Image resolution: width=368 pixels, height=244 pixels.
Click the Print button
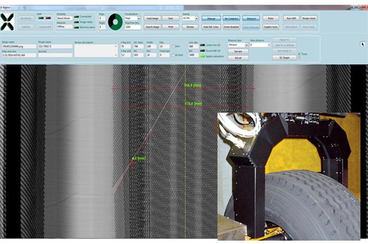click(171, 27)
